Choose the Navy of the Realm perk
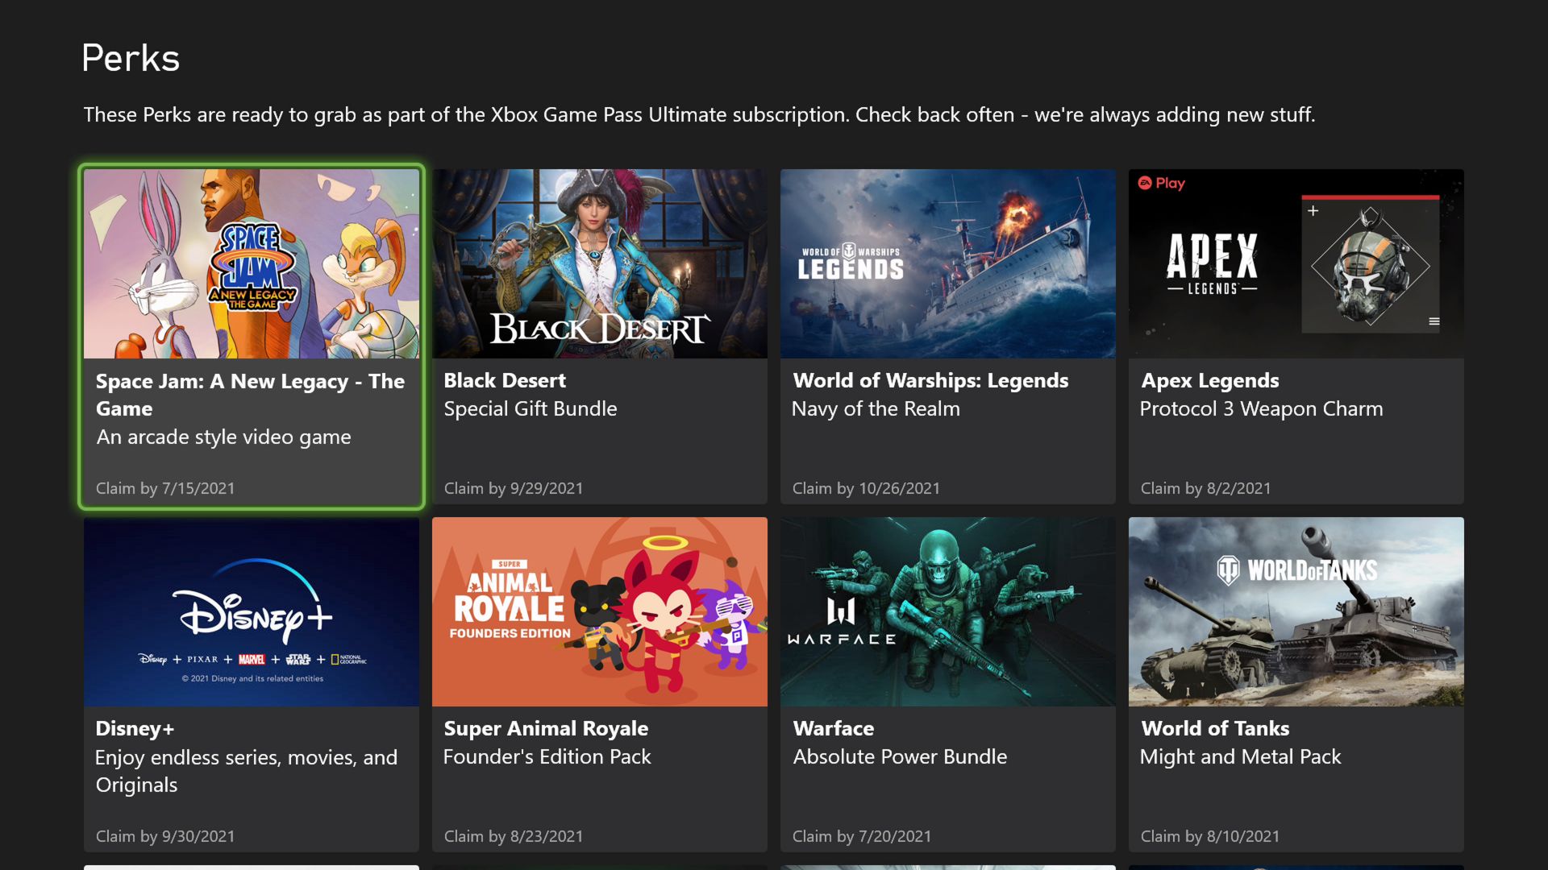This screenshot has height=870, width=1548. tap(876, 409)
